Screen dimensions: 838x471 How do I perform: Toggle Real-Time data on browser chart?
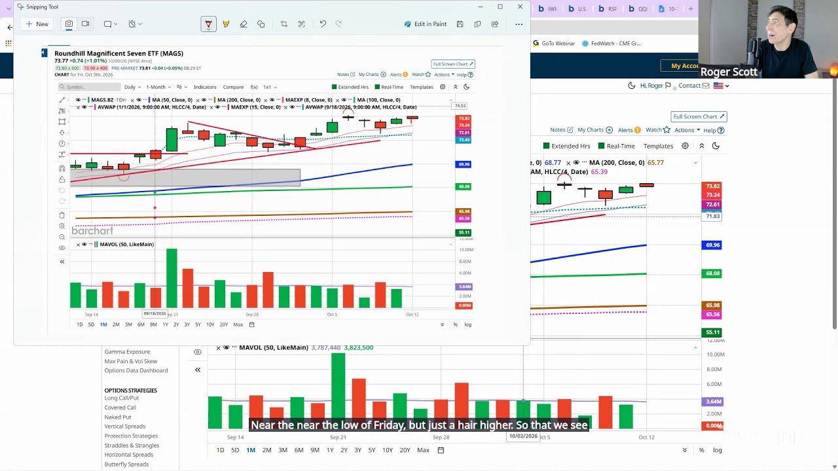[x=615, y=146]
